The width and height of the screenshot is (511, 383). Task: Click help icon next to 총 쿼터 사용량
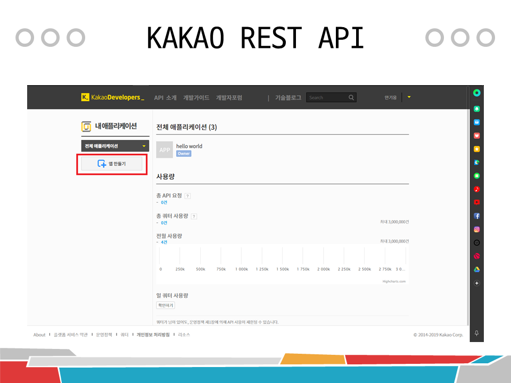194,217
